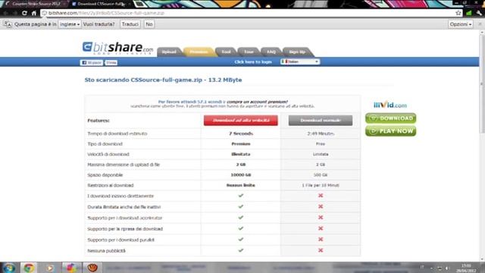Click 'compra un account premium' link
Image resolution: width=485 pixels, height=273 pixels.
point(257,102)
